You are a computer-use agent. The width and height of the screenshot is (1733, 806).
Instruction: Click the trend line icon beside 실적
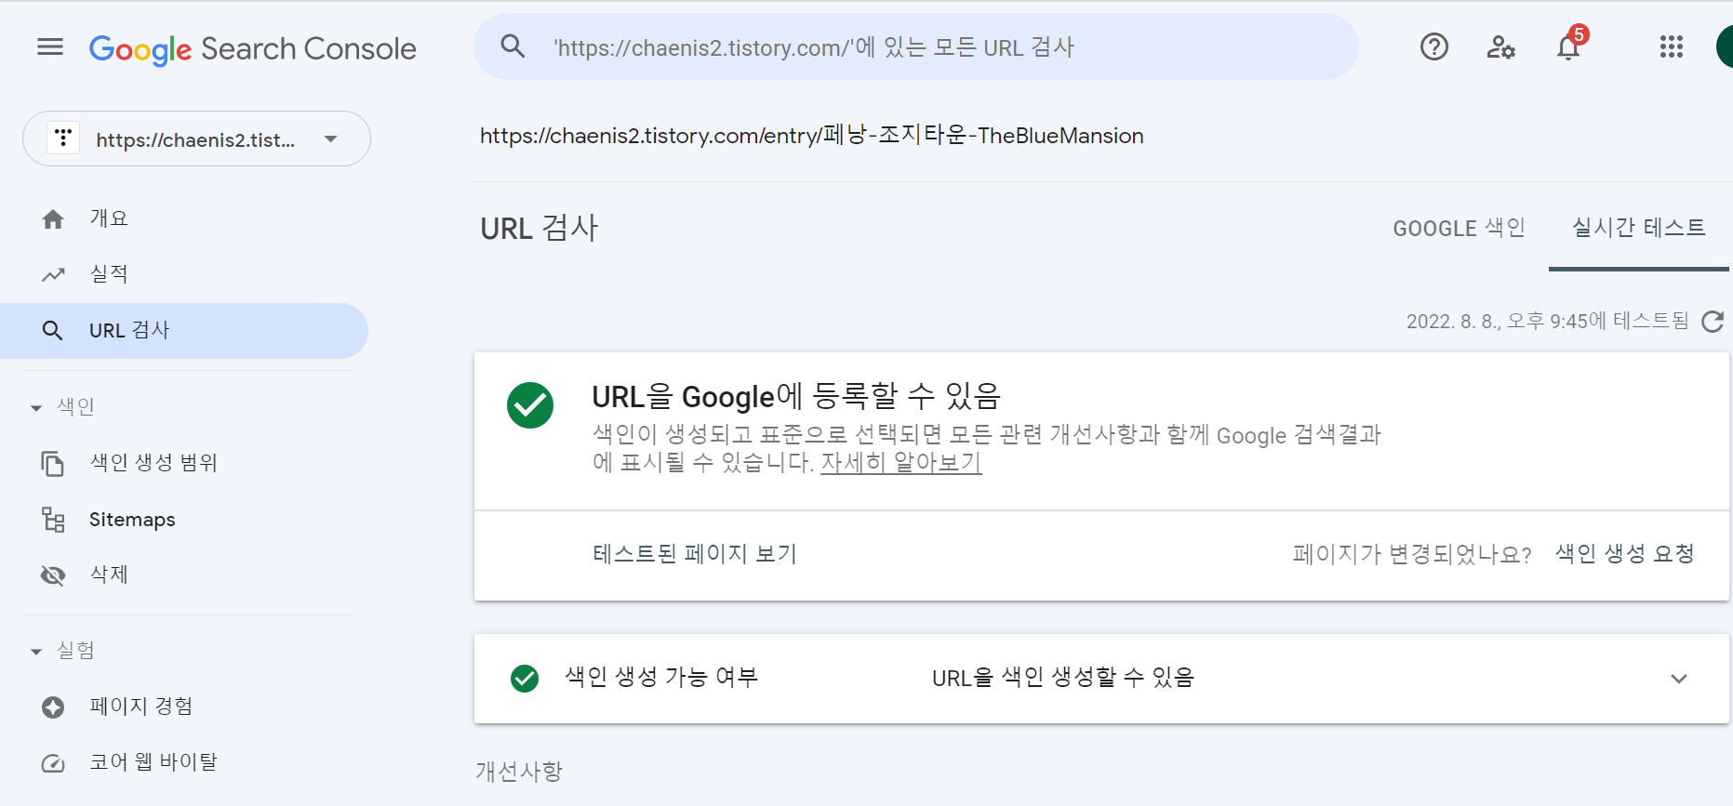coord(53,275)
